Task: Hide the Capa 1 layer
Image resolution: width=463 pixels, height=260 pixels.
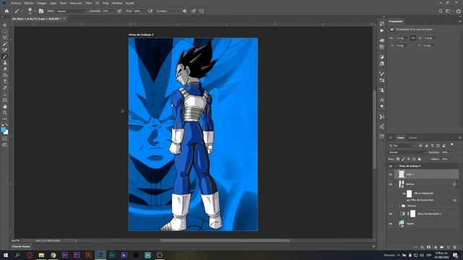Action: click(x=391, y=175)
